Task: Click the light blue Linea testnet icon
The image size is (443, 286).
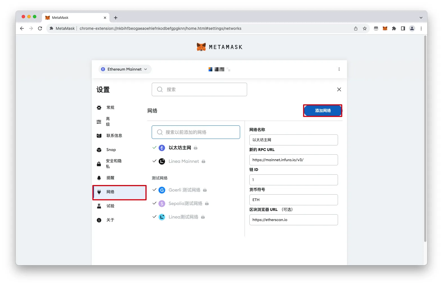Action: (162, 217)
